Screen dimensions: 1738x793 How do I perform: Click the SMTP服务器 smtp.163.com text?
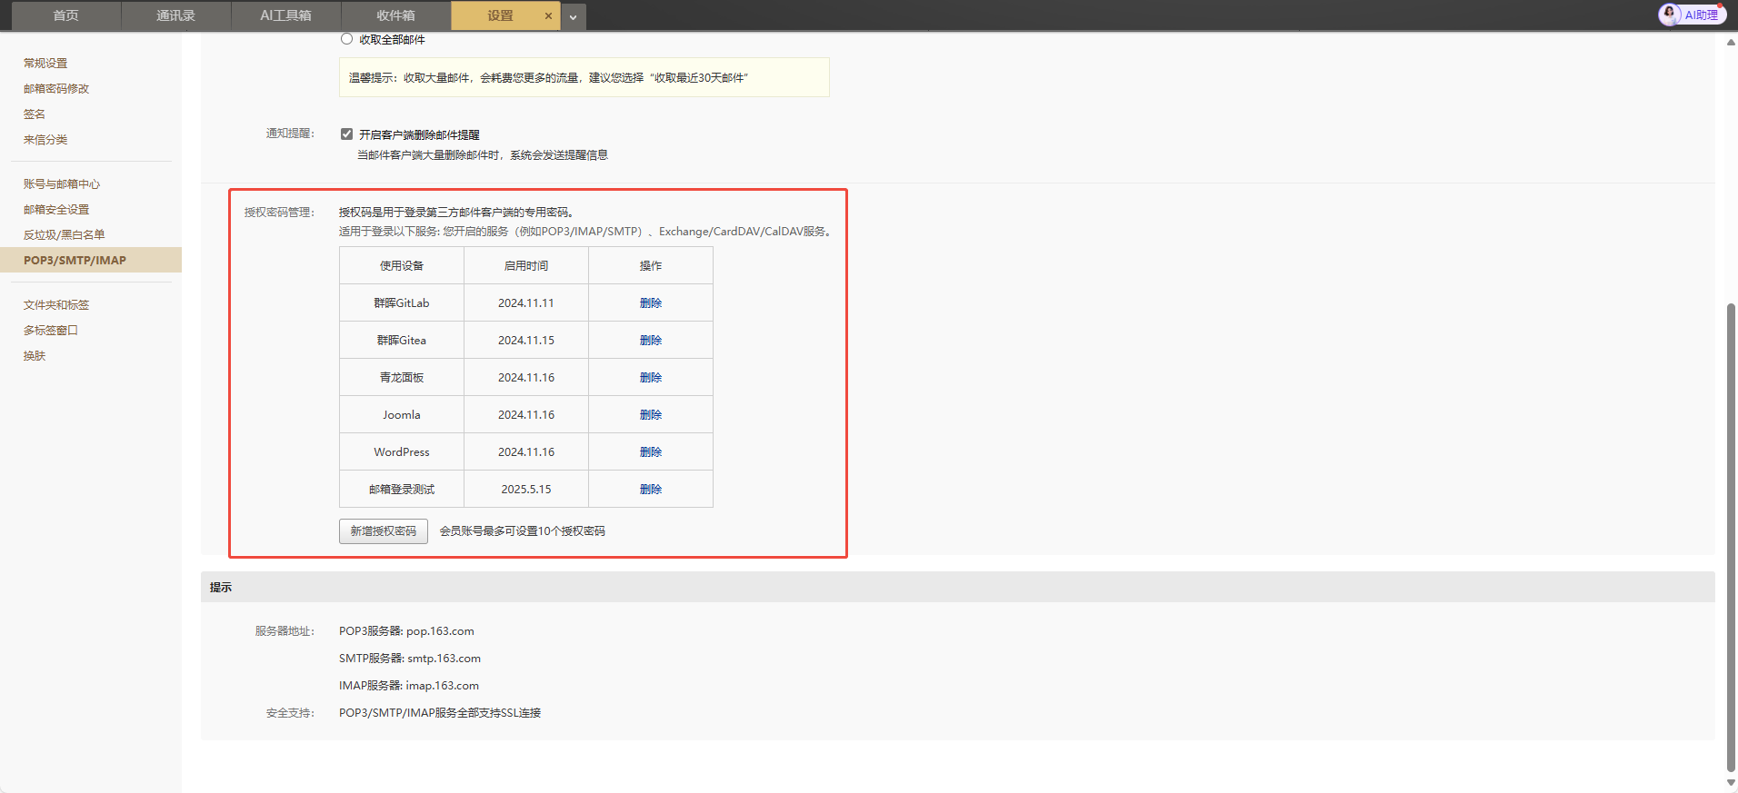(x=410, y=659)
